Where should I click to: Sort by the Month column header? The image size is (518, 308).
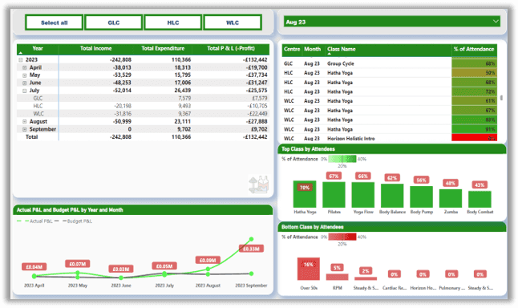[x=312, y=49]
